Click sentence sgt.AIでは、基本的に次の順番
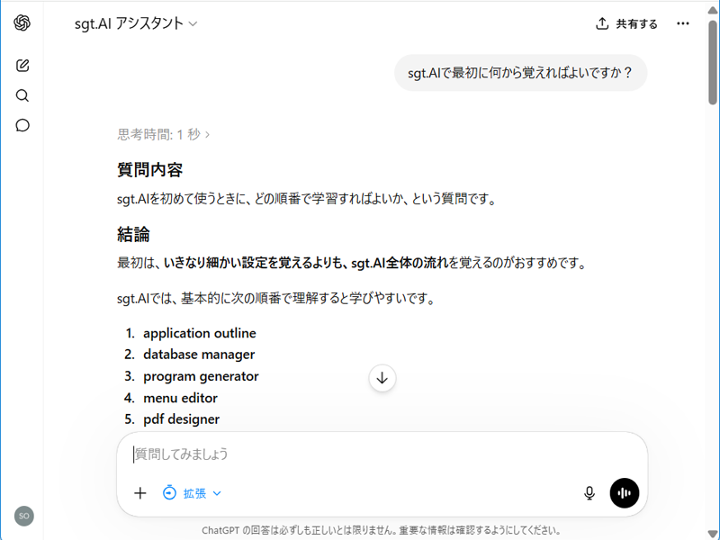720x540 pixels. tap(275, 299)
